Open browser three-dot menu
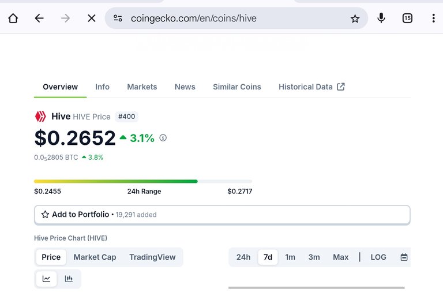The width and height of the screenshot is (443, 292). [433, 18]
